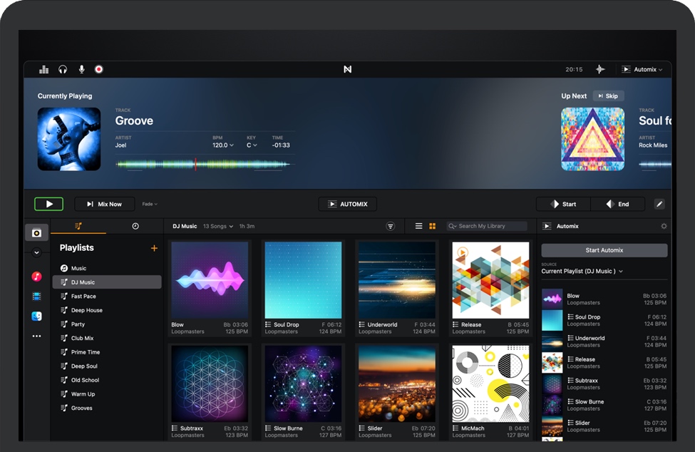Select the Slow Burne tile in grid
Viewport: 695px width, 452px height.
click(x=303, y=392)
